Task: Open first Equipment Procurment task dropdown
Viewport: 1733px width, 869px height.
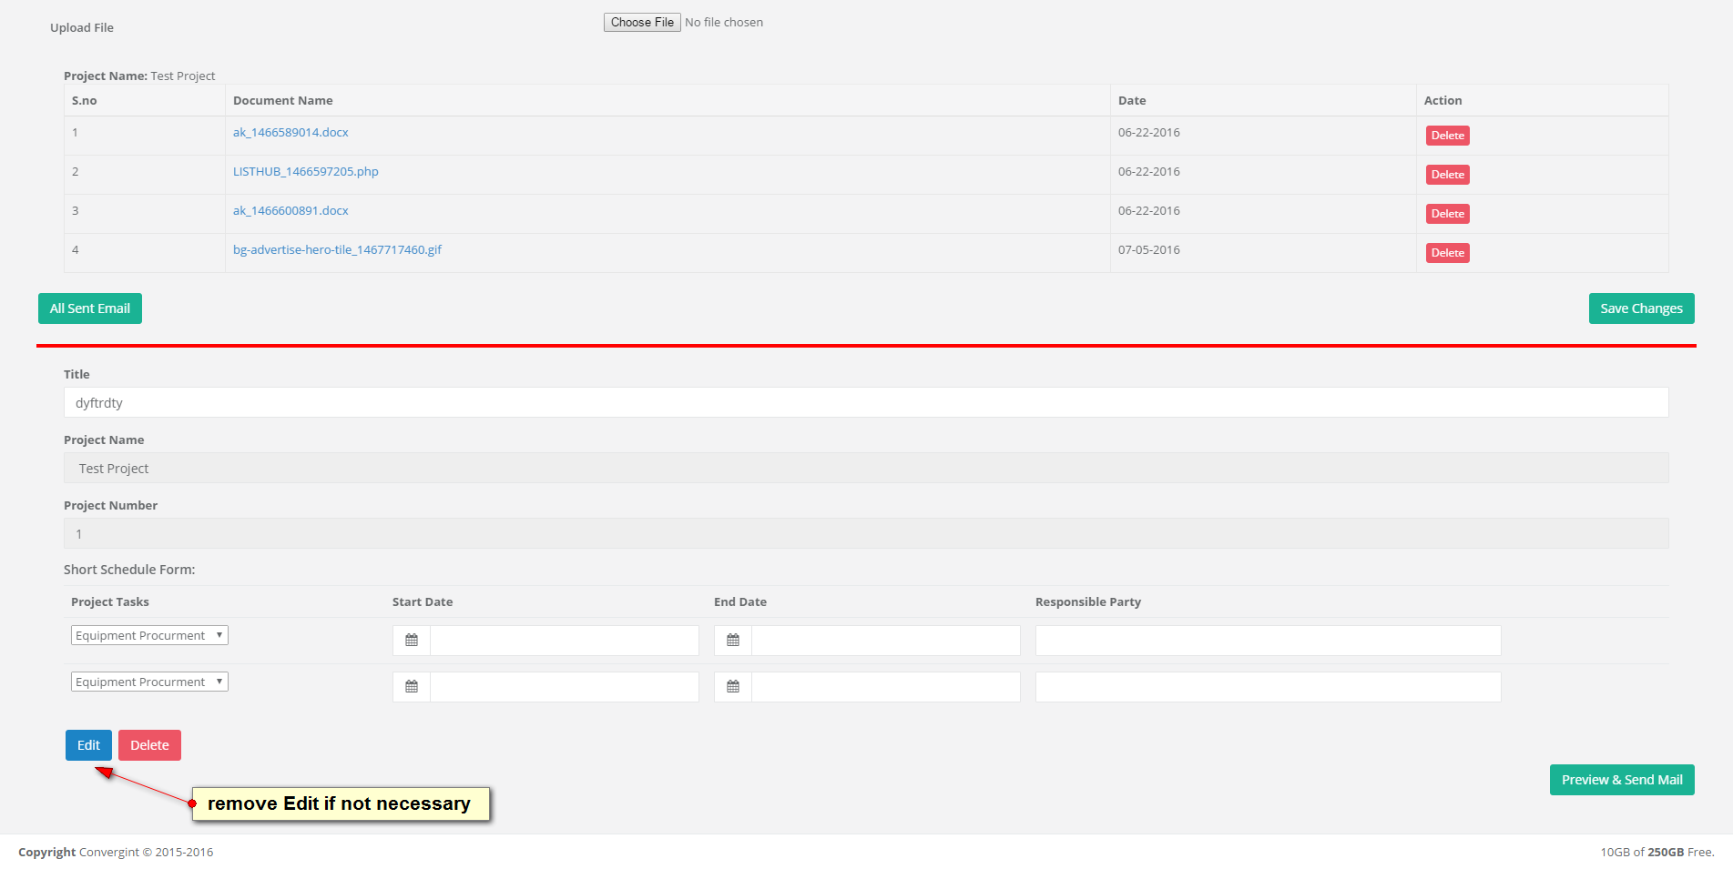Action: pos(149,635)
